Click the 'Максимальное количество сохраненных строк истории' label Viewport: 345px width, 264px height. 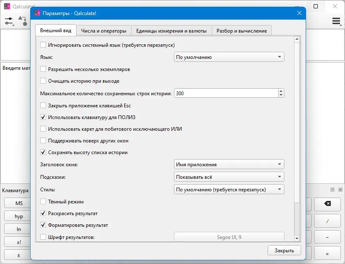click(x=106, y=94)
